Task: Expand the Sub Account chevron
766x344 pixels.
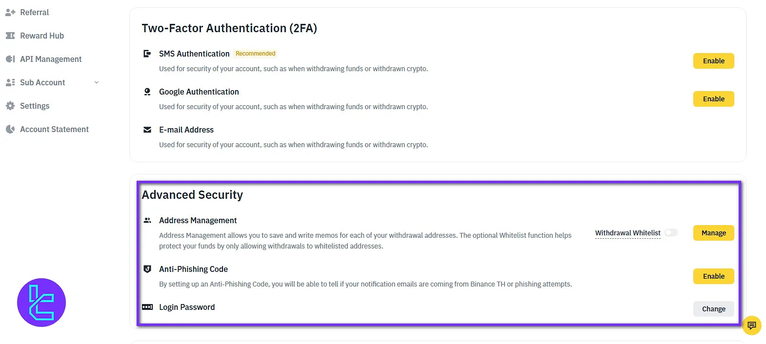Action: 97,83
